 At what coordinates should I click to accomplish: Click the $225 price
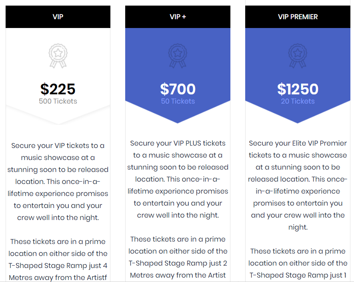tap(58, 89)
